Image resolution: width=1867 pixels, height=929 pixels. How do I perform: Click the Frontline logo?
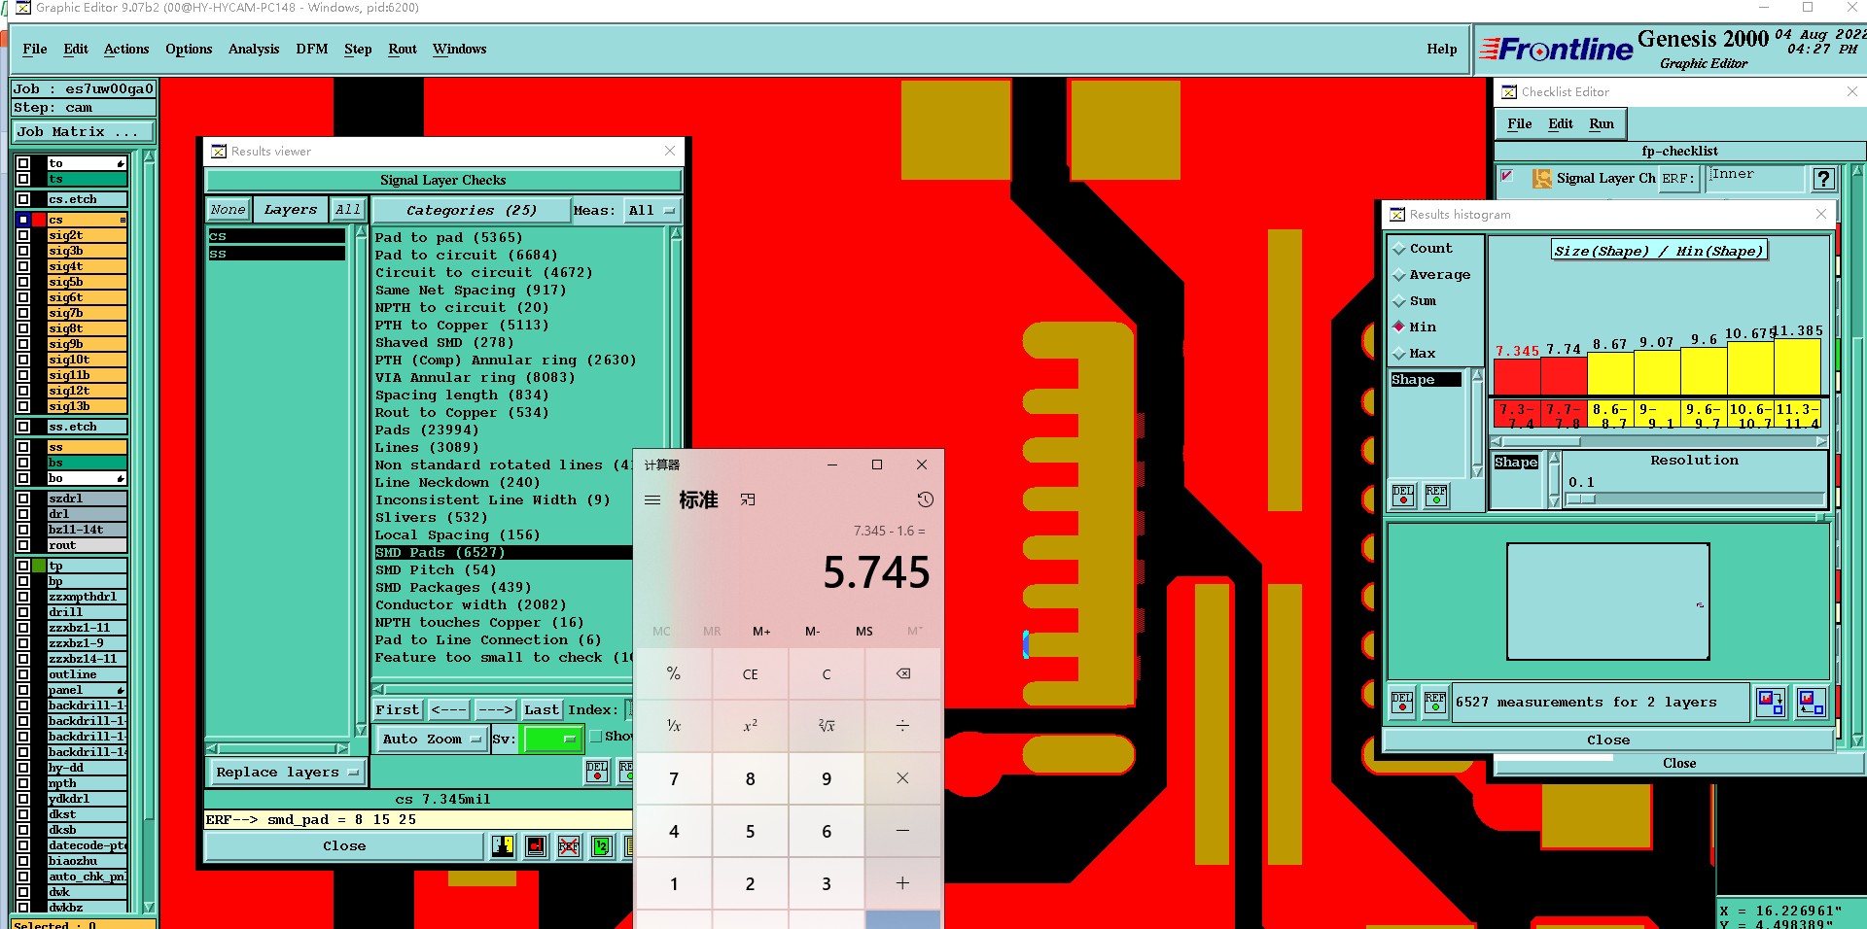[1556, 49]
